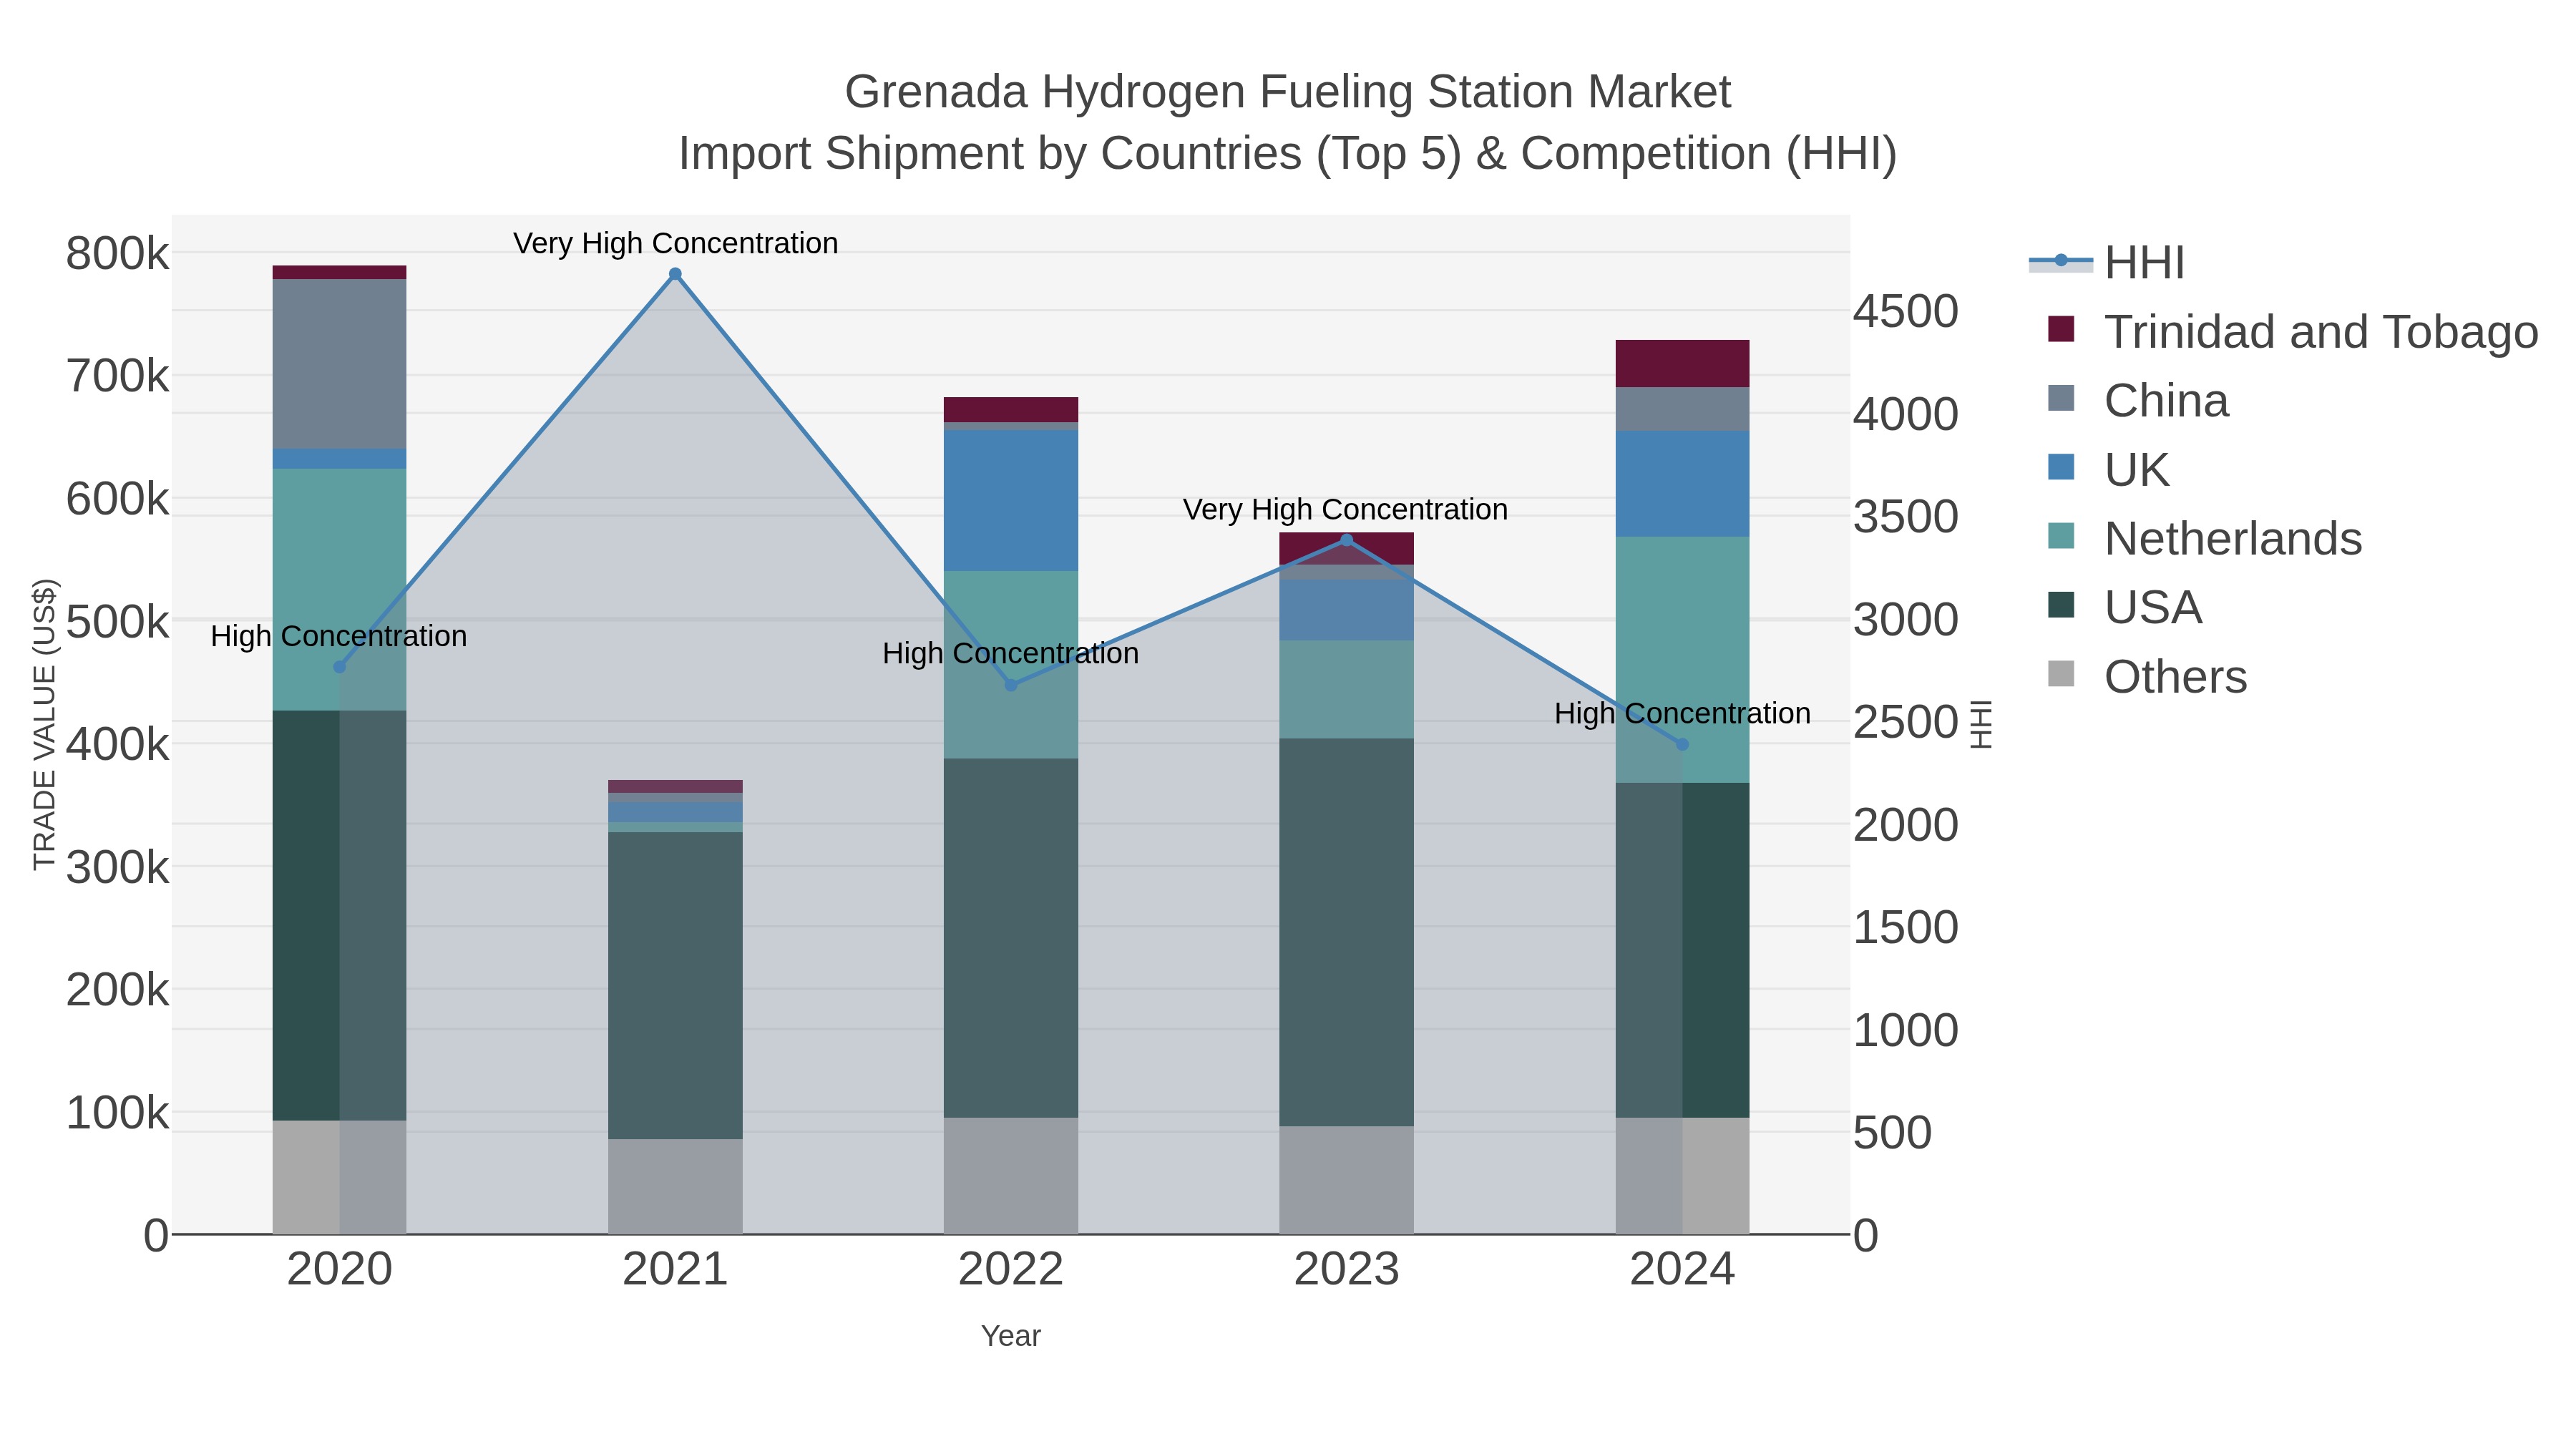Click the 100k left axis tick
Image resolution: width=2576 pixels, height=1449 pixels.
118,1112
